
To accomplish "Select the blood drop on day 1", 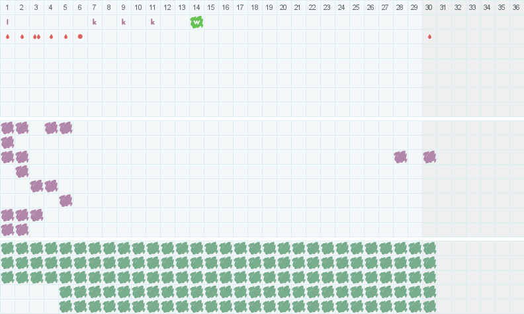I will 7,36.
